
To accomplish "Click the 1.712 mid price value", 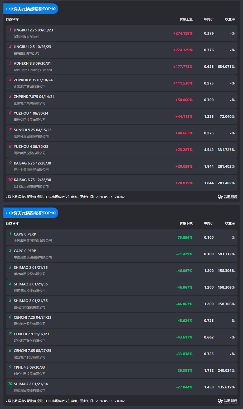I will coord(209,370).
